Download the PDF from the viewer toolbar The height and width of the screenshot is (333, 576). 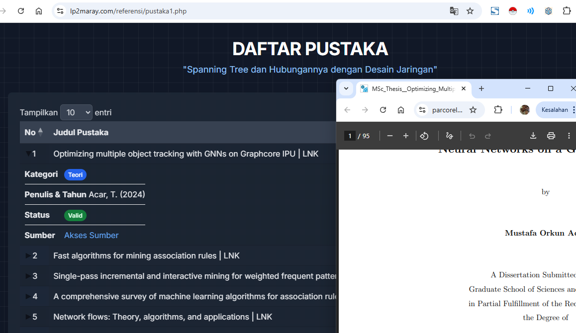pyautogui.click(x=533, y=136)
